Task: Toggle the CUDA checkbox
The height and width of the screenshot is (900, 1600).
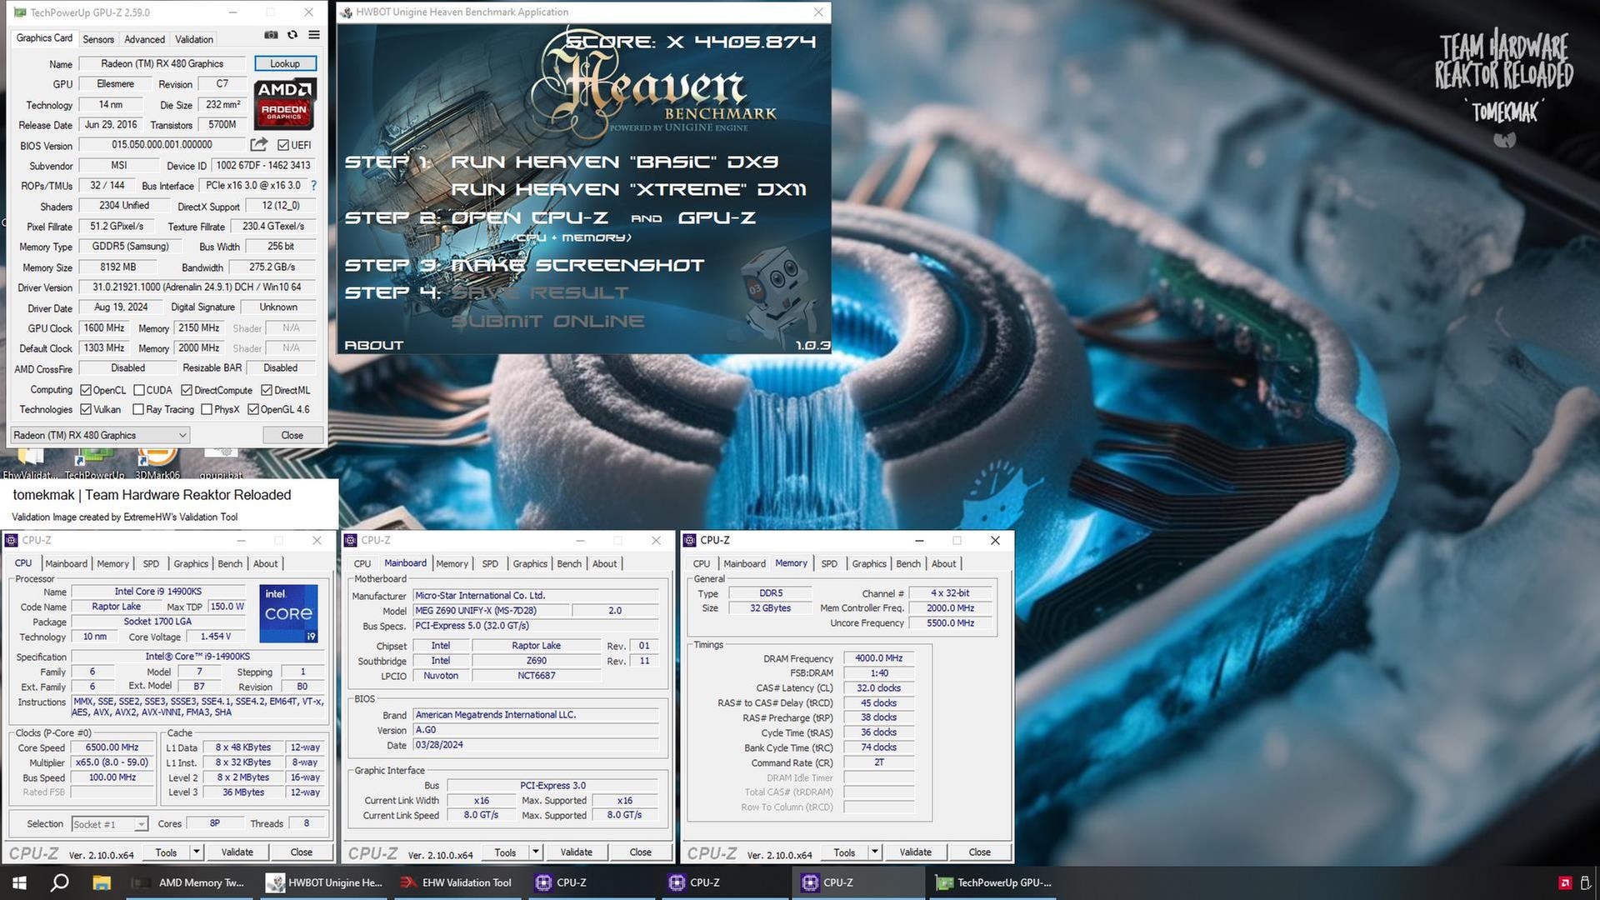Action: (138, 390)
